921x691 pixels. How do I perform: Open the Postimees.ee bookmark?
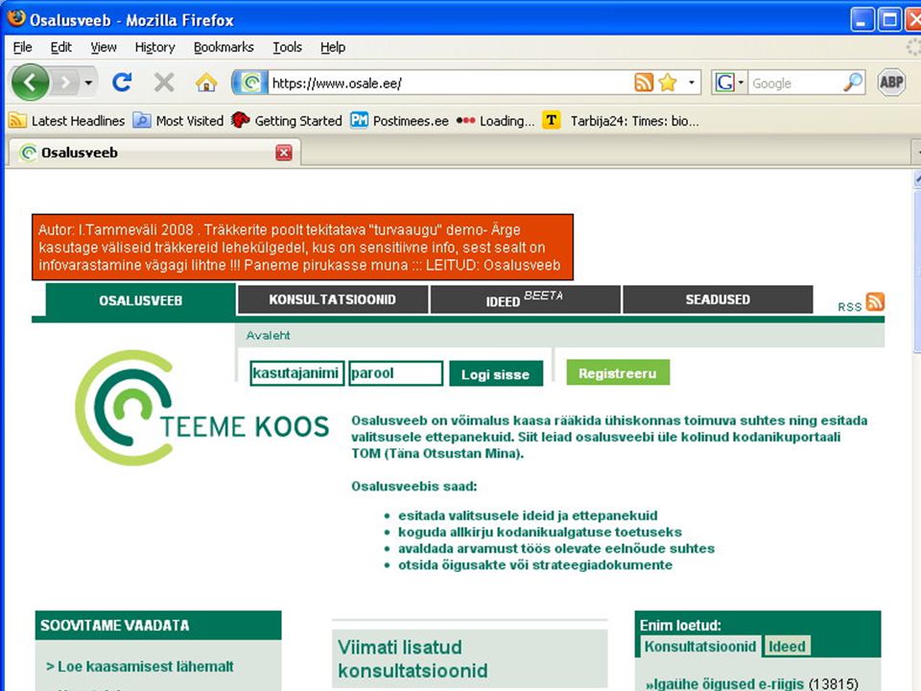[x=399, y=121]
